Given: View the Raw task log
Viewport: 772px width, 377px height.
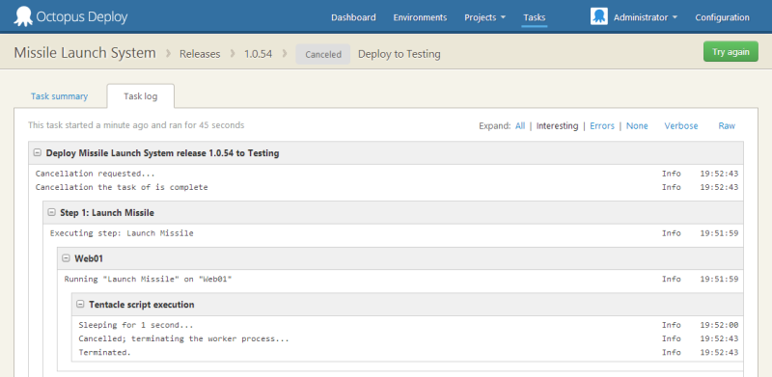Looking at the screenshot, I should pos(727,126).
